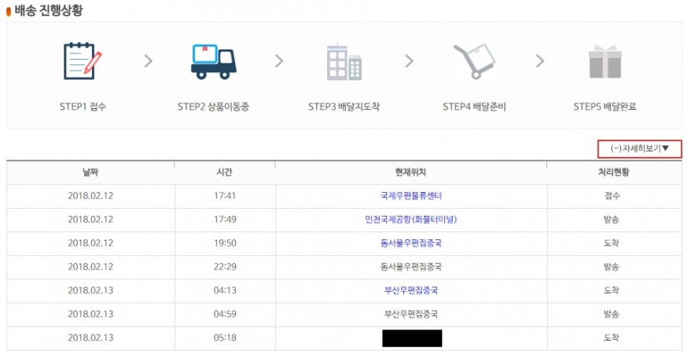The height and width of the screenshot is (357, 688).
Task: Click the STEP5 gift box icon
Action: click(605, 62)
